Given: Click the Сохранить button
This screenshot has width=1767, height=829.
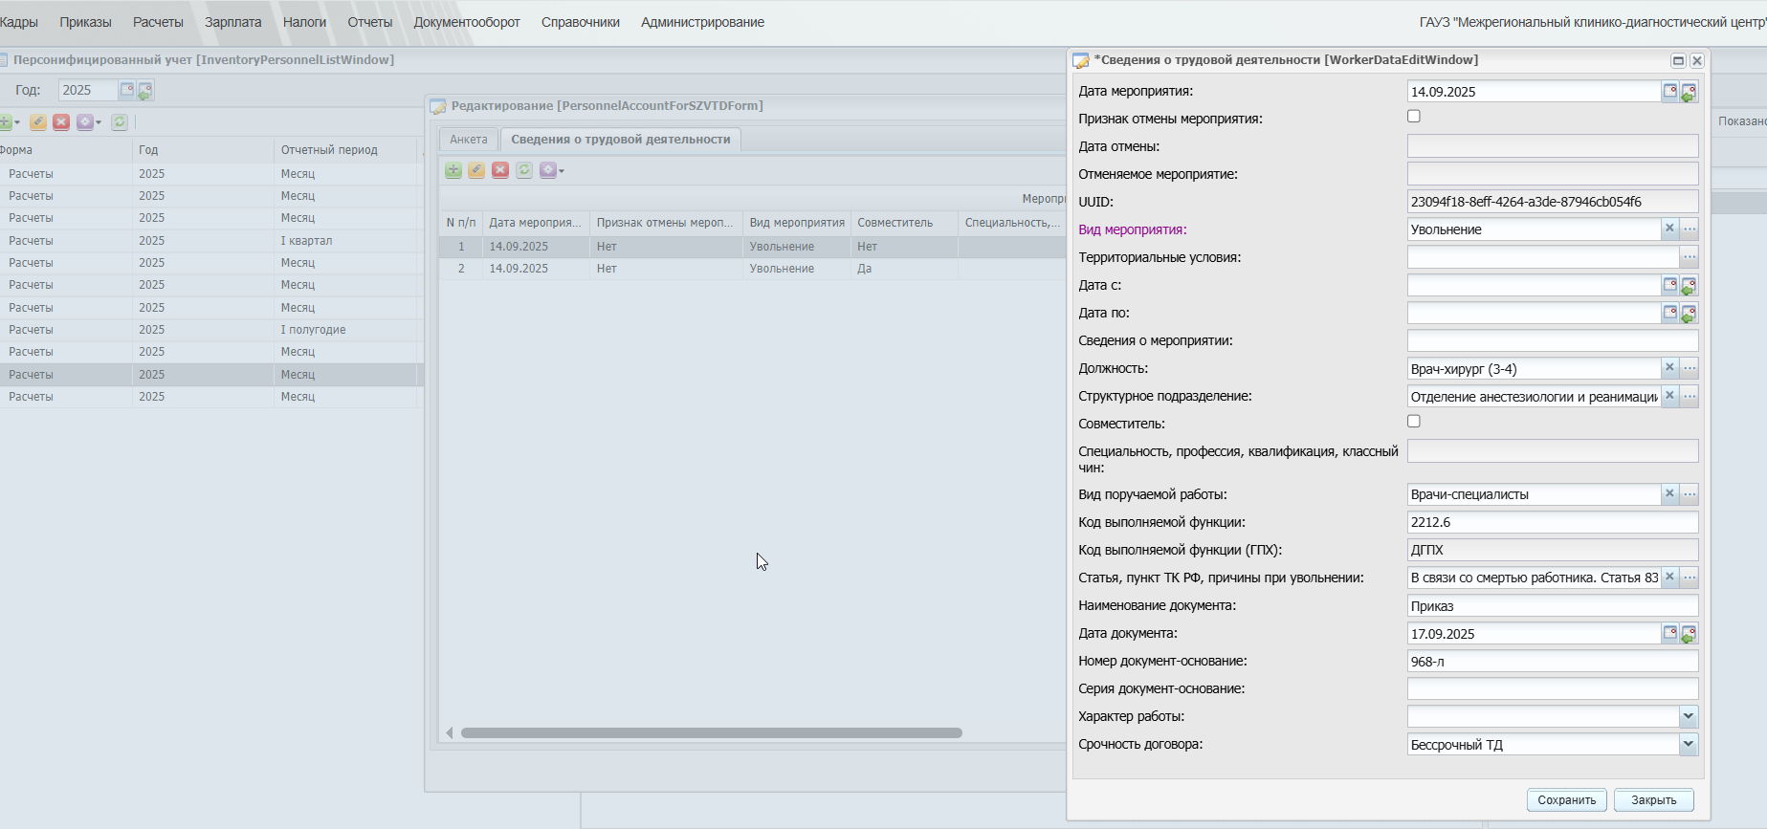Looking at the screenshot, I should (x=1567, y=800).
